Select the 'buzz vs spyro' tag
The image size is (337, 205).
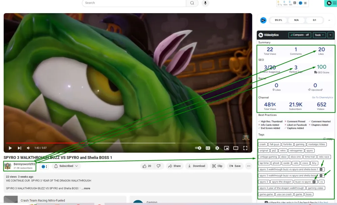305,181
